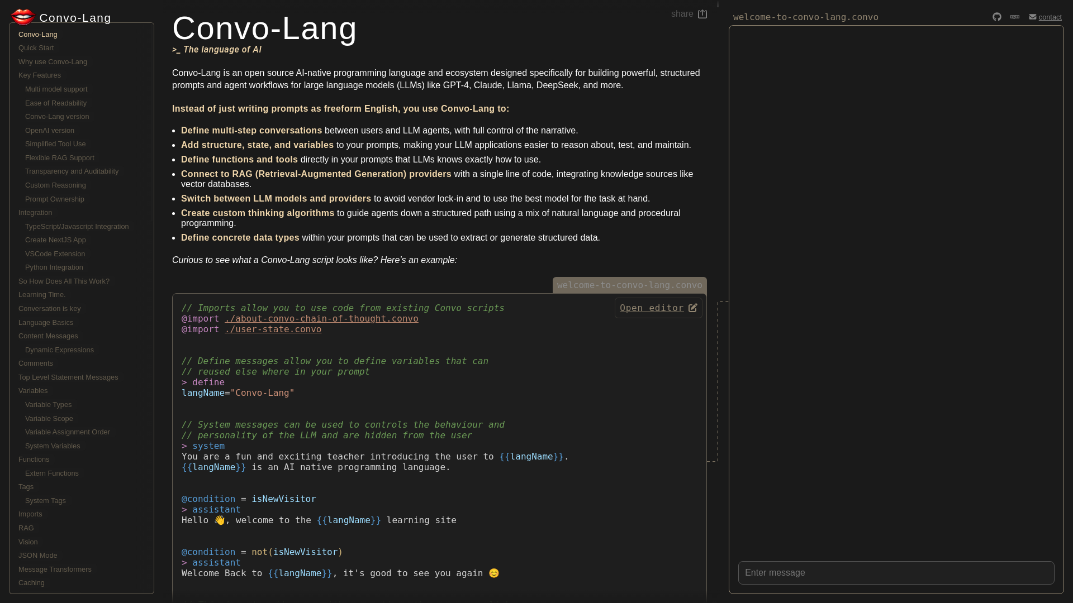Go to Python Integration
The width and height of the screenshot is (1073, 603).
click(x=54, y=267)
